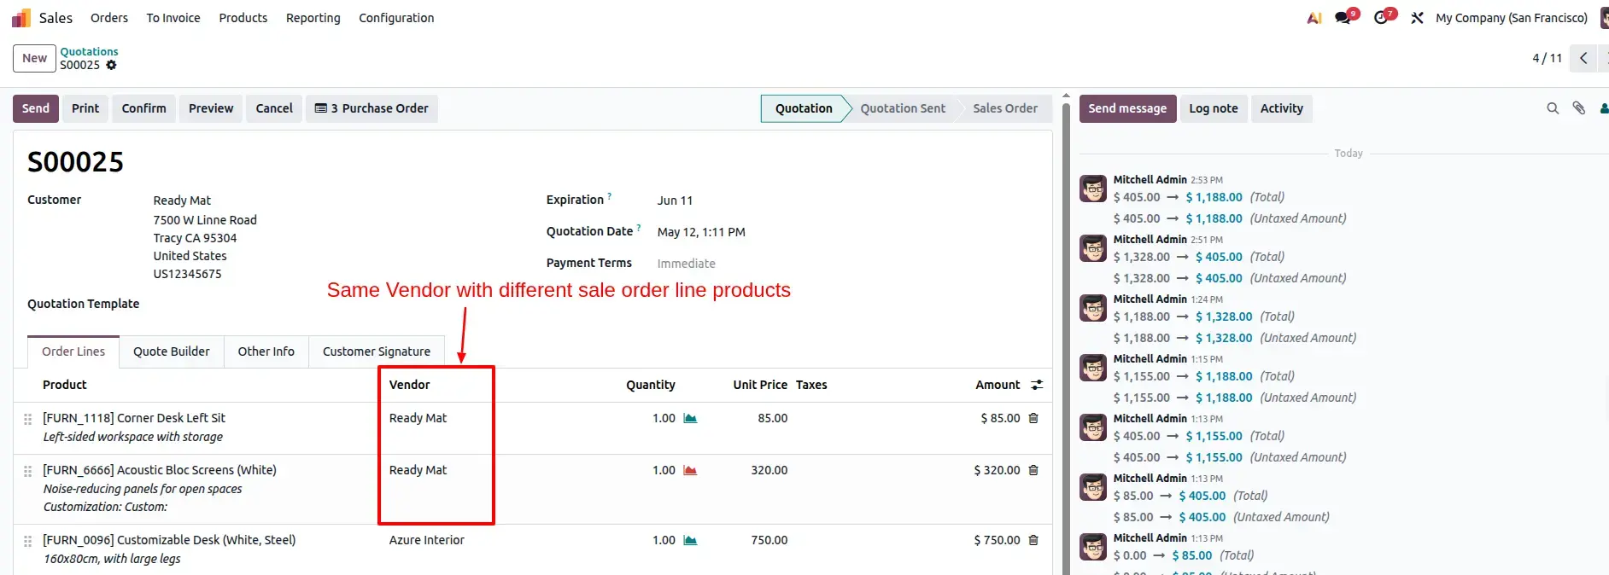Delete the Customizable Desk line

1033,540
